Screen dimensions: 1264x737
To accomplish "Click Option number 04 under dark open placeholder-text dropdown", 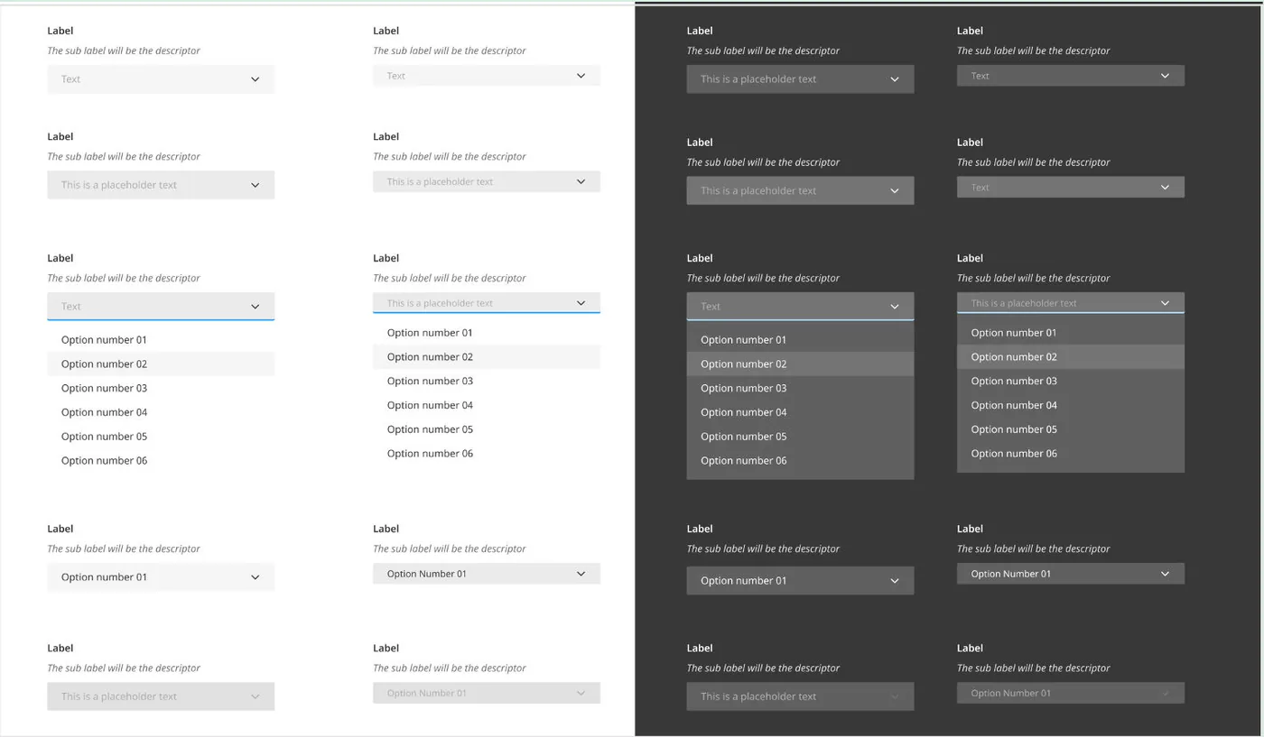I will pos(1071,406).
